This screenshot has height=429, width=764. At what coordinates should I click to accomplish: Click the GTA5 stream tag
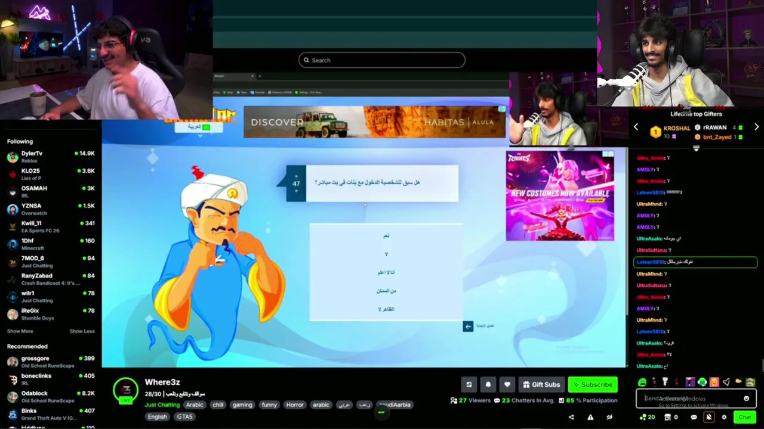pos(184,417)
